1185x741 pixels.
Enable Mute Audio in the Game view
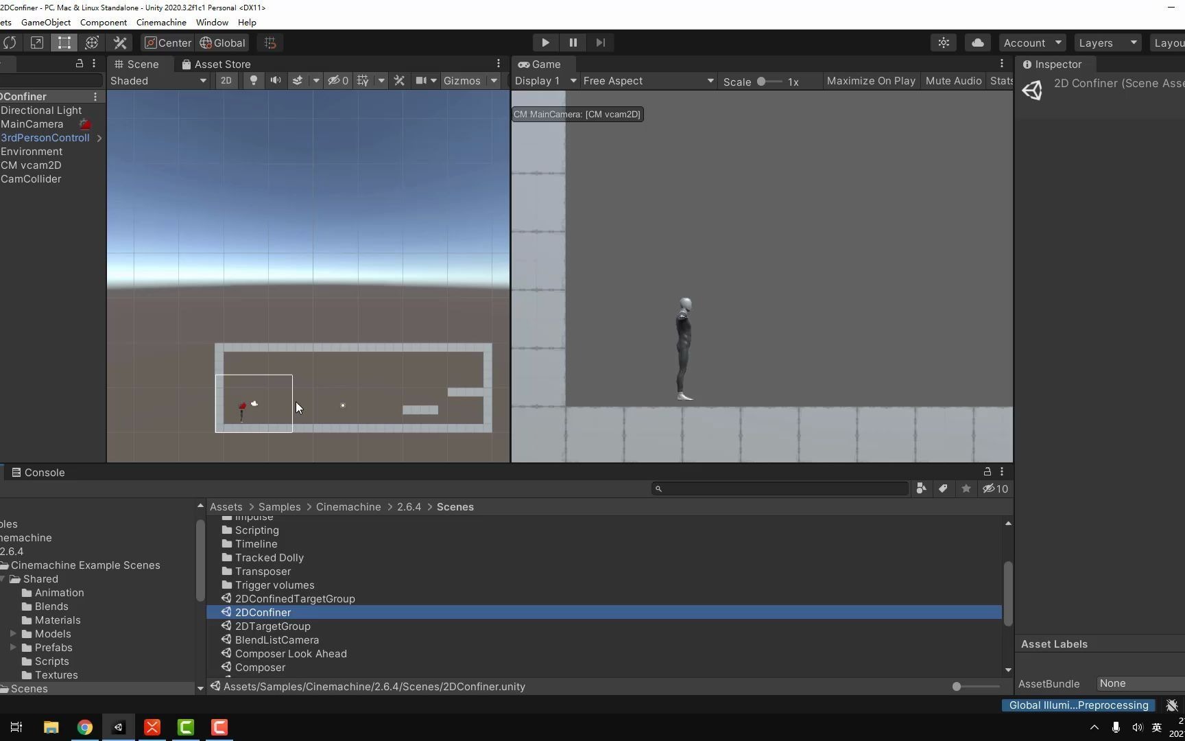(x=953, y=80)
